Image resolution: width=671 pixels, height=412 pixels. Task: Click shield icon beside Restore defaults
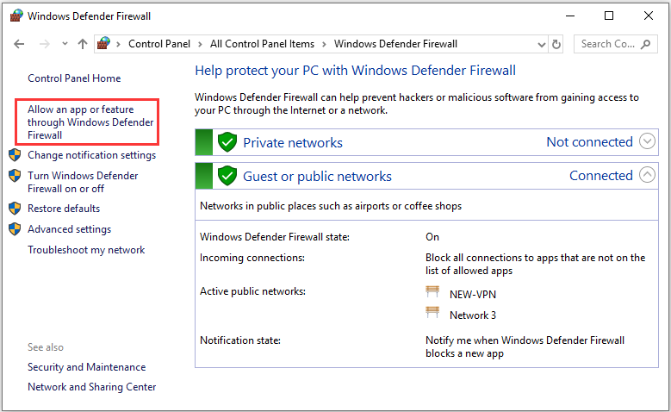[x=15, y=209]
